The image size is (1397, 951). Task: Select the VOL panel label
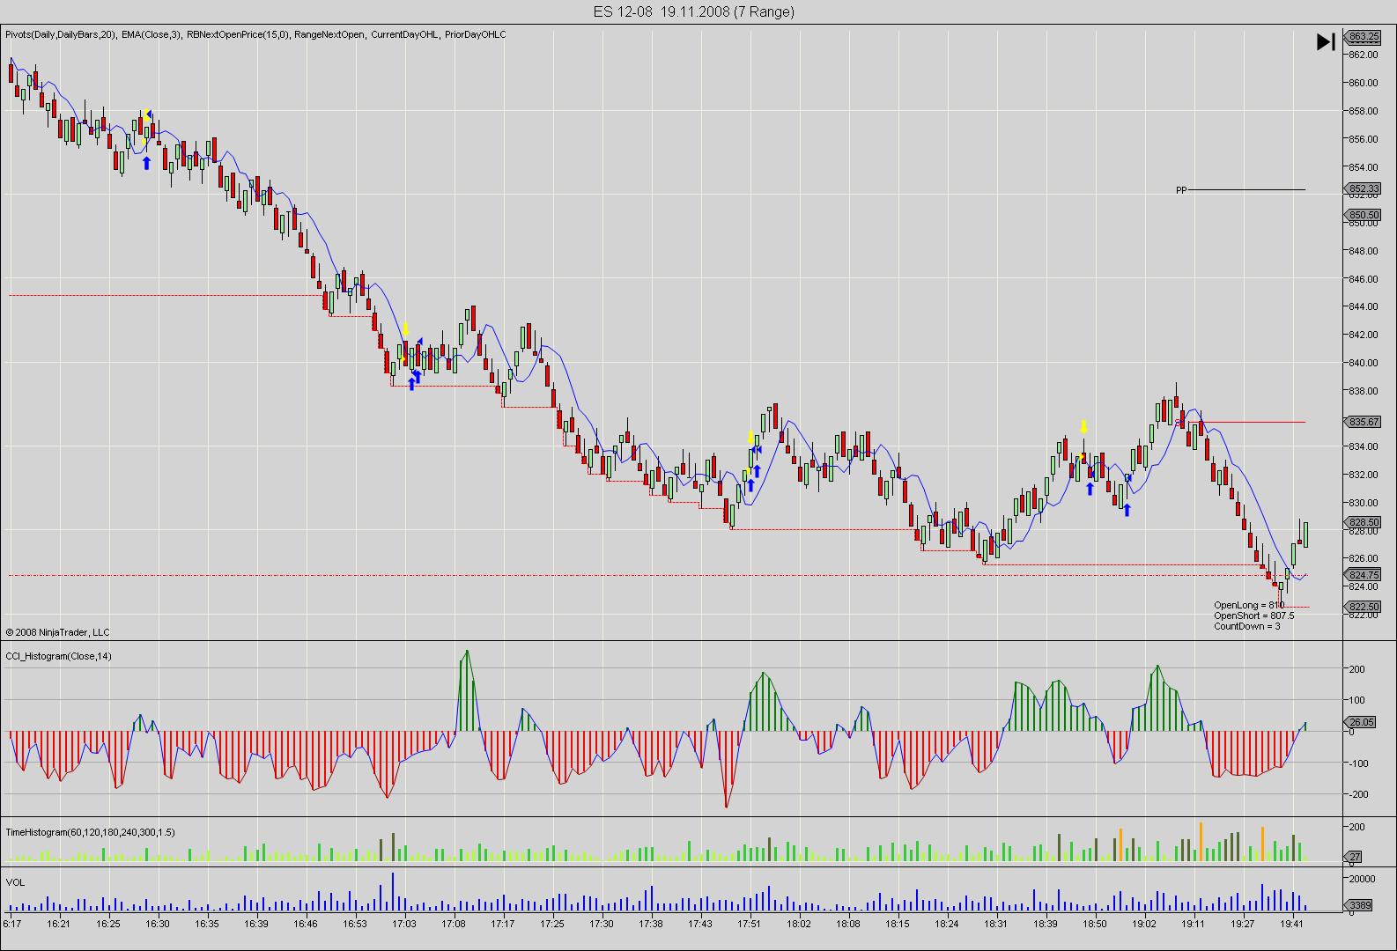(15, 881)
